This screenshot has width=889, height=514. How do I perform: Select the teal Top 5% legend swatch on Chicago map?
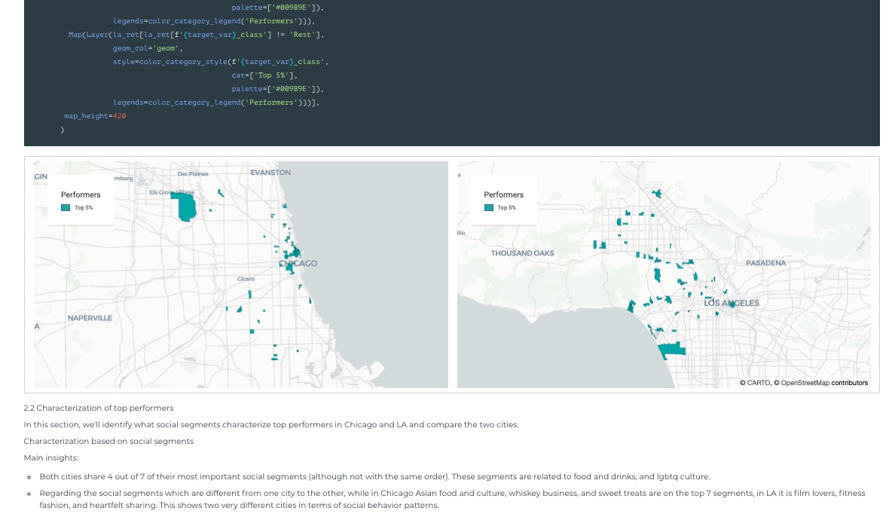[65, 207]
